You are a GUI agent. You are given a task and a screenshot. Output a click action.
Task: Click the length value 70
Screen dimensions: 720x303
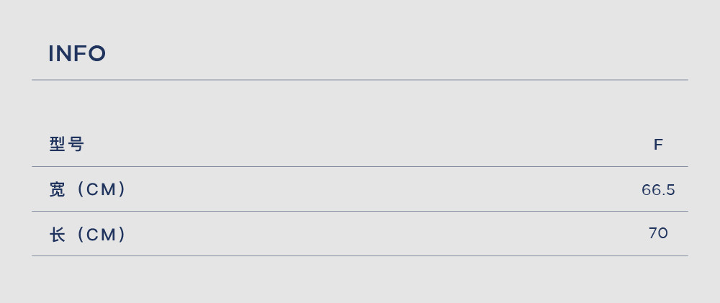click(x=658, y=233)
